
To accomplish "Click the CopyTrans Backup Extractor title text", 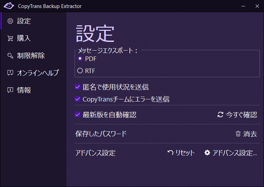I will (x=50, y=6).
